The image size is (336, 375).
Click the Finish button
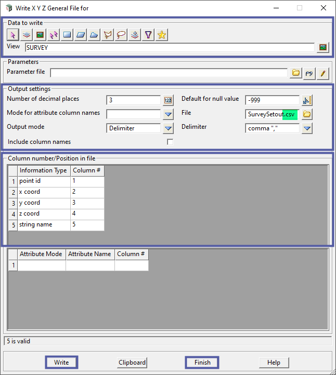pos(202,363)
